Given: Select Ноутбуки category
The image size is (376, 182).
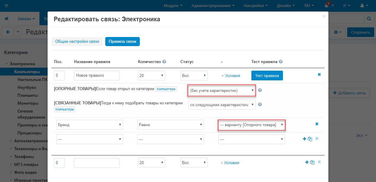Looking at the screenshot, I should pos(27,87).
